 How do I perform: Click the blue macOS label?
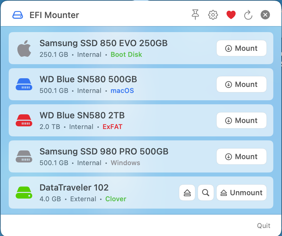(x=122, y=91)
